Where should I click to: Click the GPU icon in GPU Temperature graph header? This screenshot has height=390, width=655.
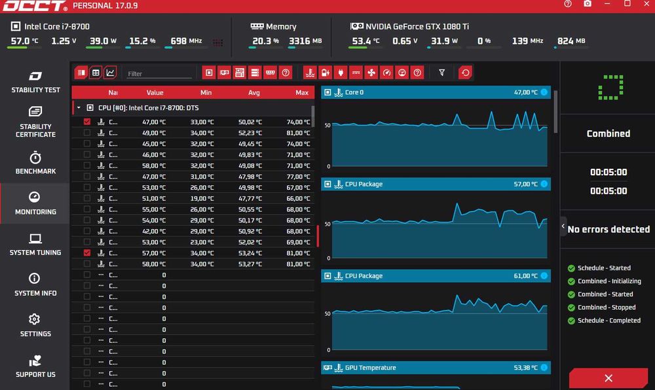(x=328, y=368)
